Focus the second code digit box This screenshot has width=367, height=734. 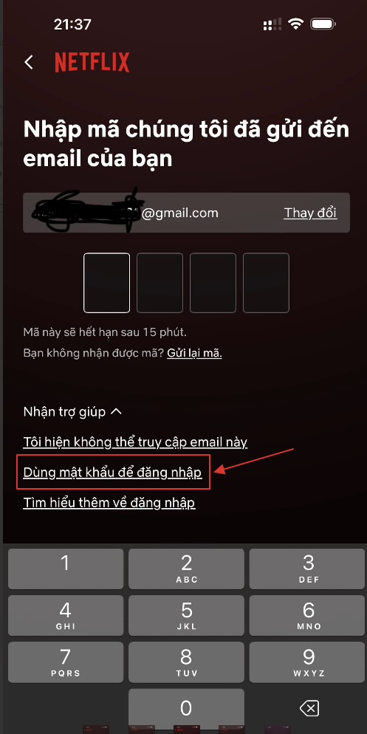160,283
